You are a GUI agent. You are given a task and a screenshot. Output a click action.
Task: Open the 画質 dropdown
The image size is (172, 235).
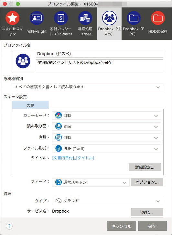pos(107,138)
